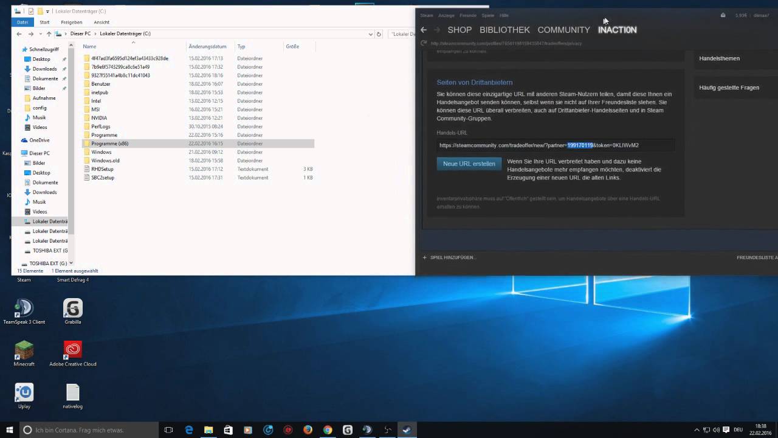Select Uplay desktop icon
Screen dimensions: 778x438
click(24, 395)
